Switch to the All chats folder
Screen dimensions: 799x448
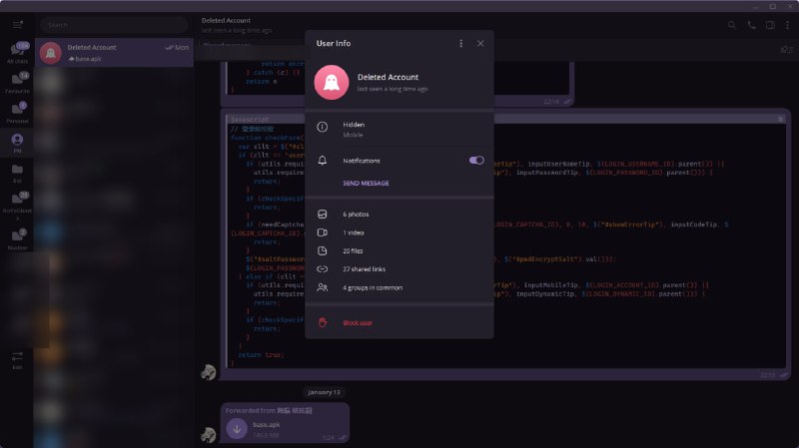click(x=17, y=53)
